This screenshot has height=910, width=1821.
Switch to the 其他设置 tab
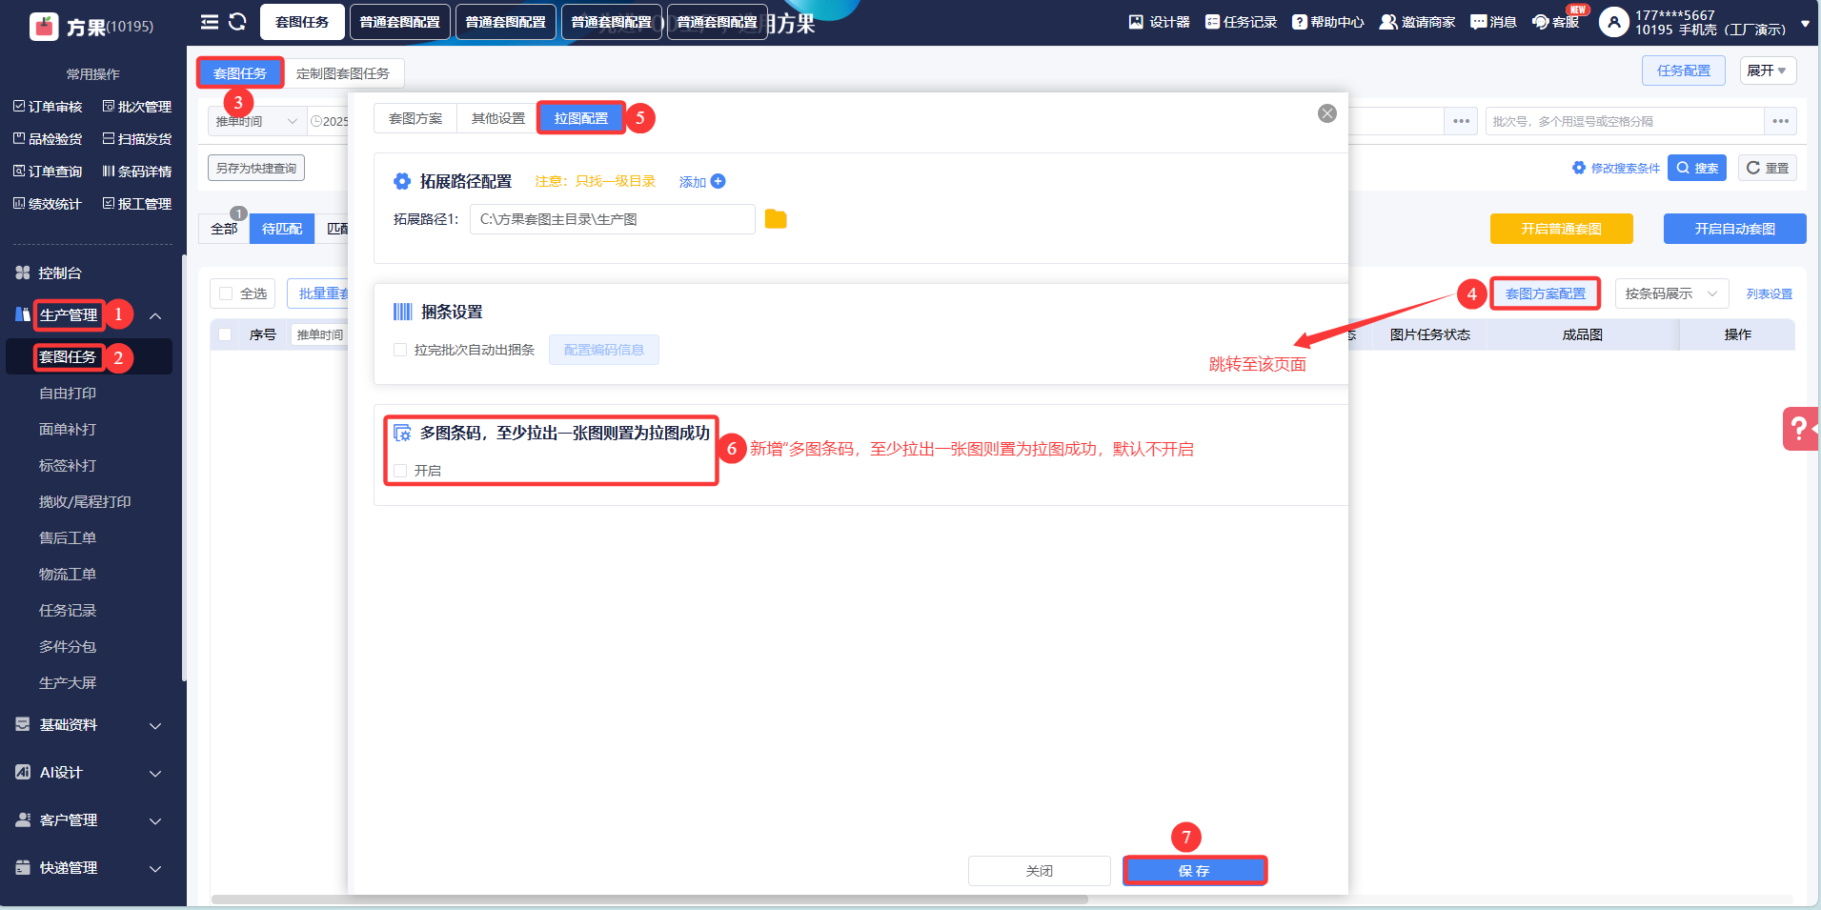point(498,118)
